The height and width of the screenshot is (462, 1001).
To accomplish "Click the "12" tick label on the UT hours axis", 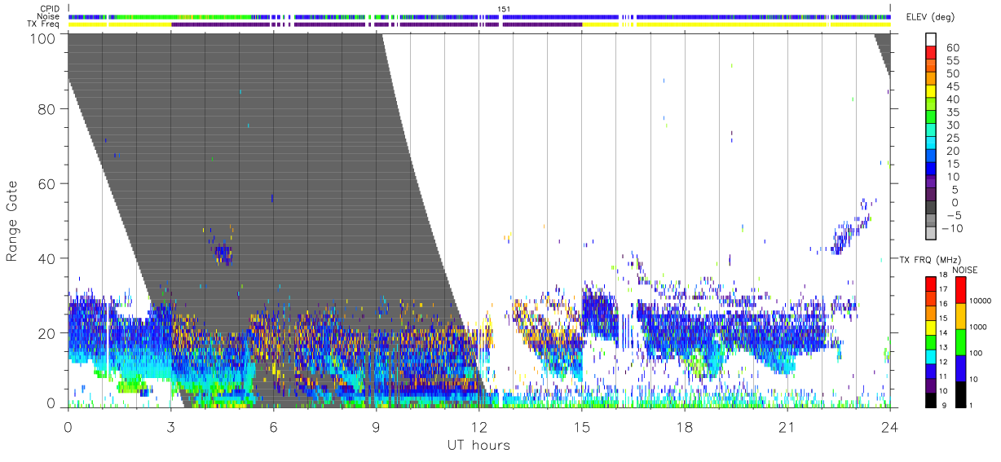I will 478,426.
